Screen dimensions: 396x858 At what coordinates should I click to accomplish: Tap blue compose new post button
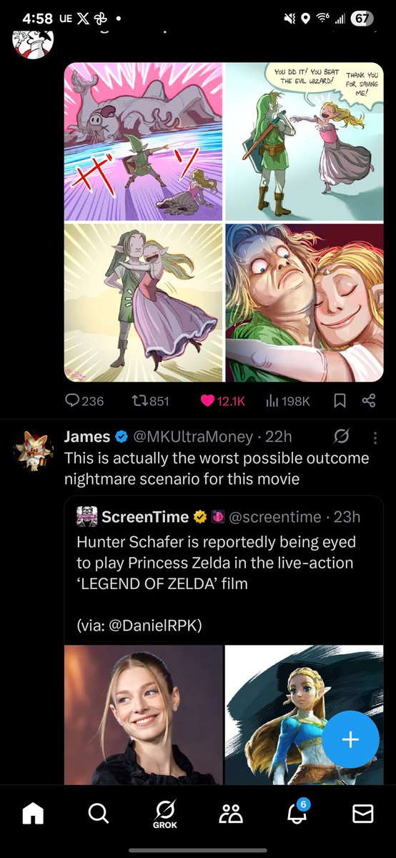(x=350, y=739)
